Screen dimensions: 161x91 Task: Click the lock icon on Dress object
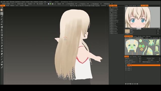[112, 28]
